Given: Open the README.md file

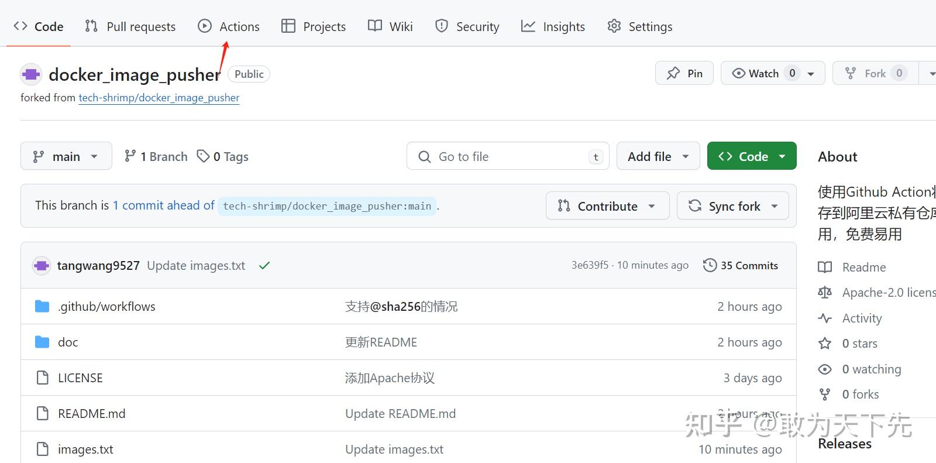Looking at the screenshot, I should click(91, 413).
